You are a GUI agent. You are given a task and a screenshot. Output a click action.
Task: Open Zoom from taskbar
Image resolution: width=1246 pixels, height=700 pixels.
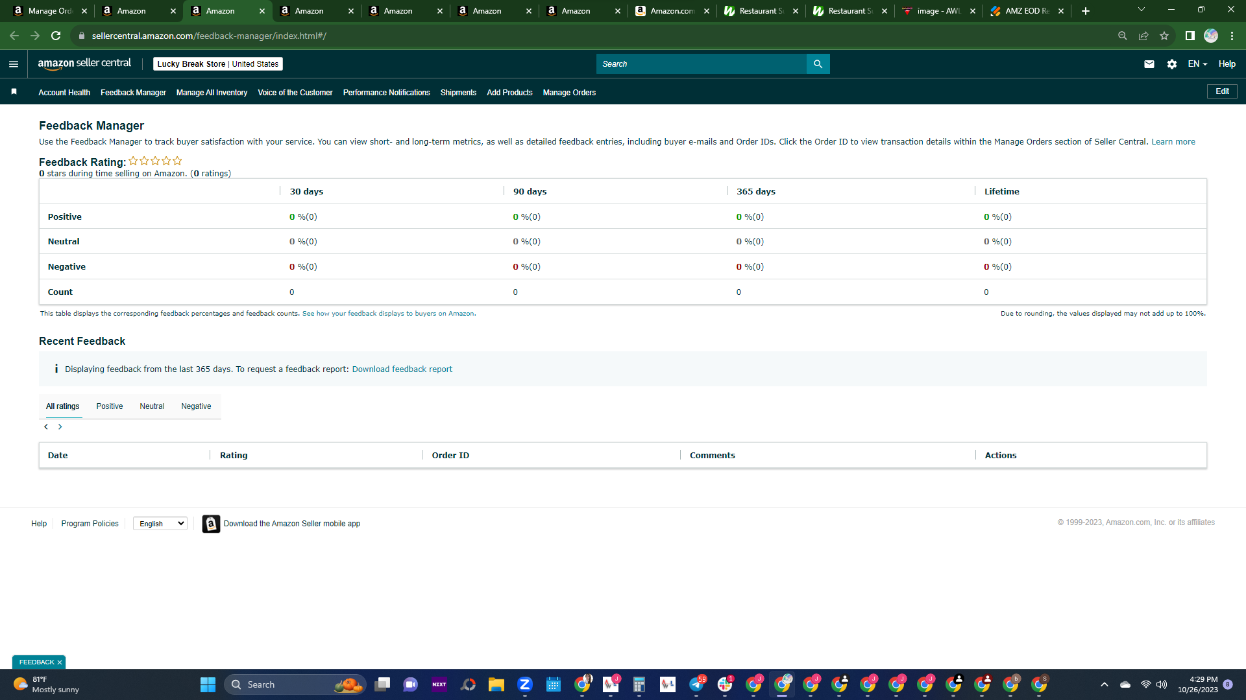525,684
